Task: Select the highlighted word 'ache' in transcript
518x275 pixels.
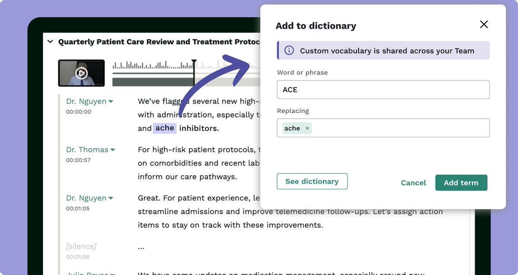Action: pos(164,128)
